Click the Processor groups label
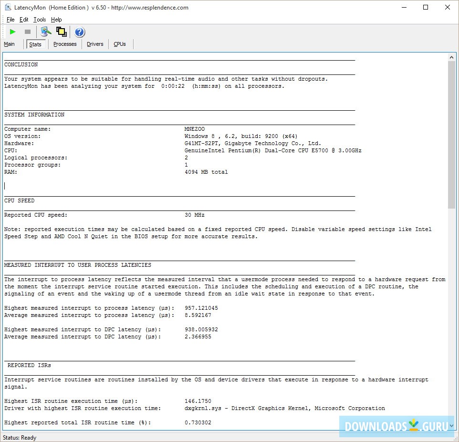The width and height of the screenshot is (459, 442). [x=32, y=165]
